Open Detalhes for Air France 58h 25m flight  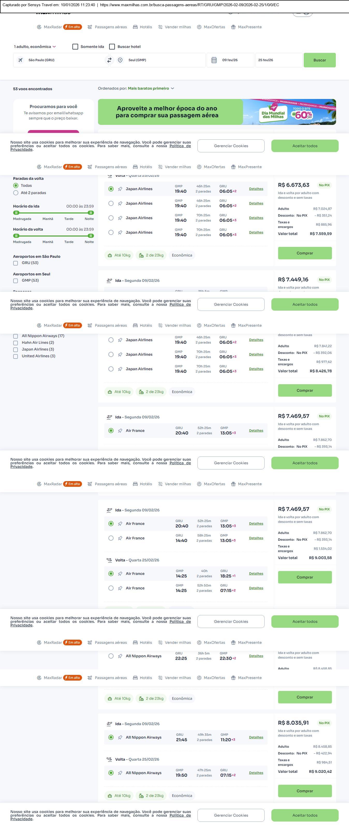(x=256, y=538)
